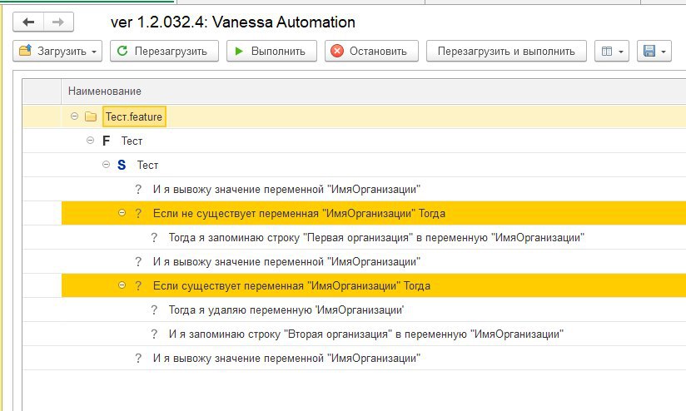Click the S scenario label 'Тест'
This screenshot has width=686, height=411.
pyautogui.click(x=147, y=165)
